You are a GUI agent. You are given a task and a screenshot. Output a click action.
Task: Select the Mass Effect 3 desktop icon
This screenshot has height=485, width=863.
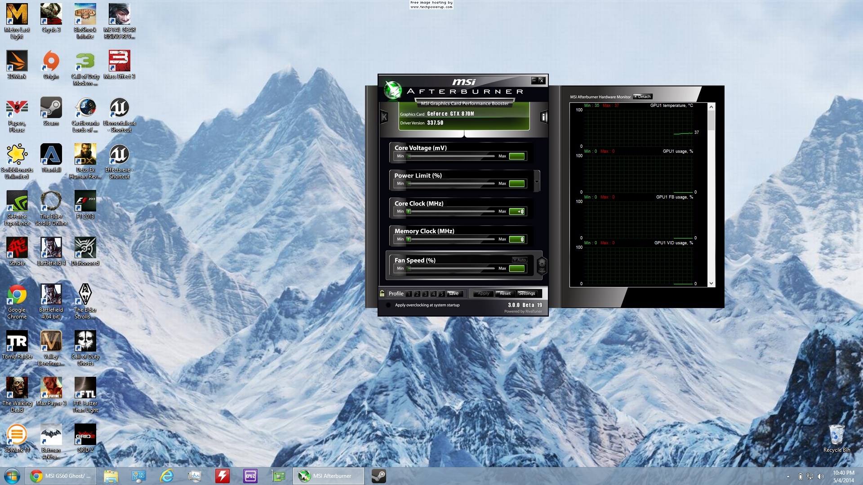[120, 65]
